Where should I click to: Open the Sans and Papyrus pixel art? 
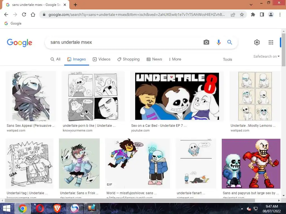tap(251, 164)
